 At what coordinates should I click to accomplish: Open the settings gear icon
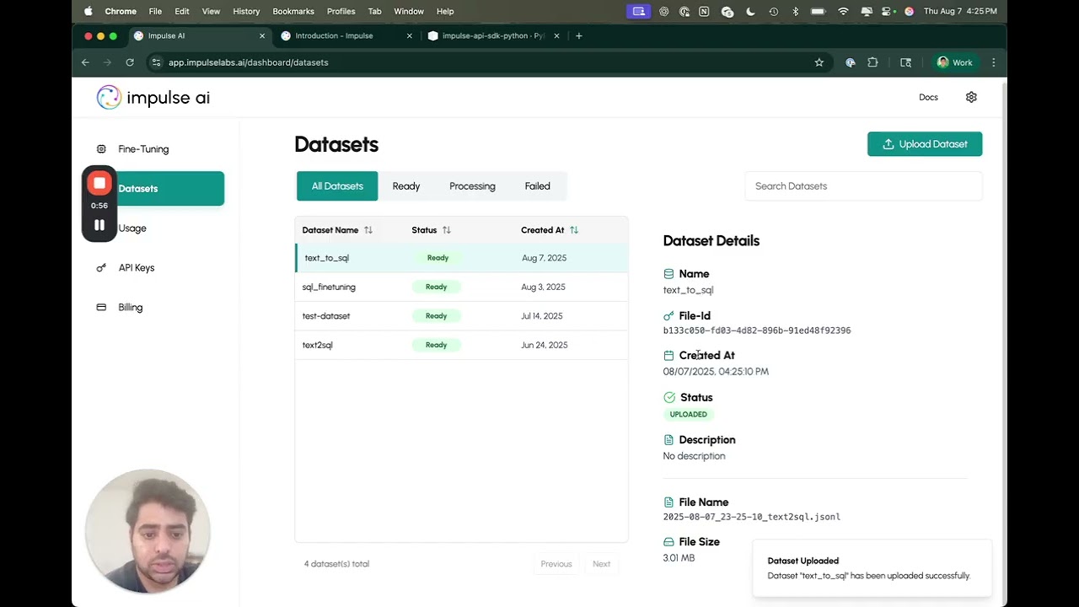tap(971, 97)
